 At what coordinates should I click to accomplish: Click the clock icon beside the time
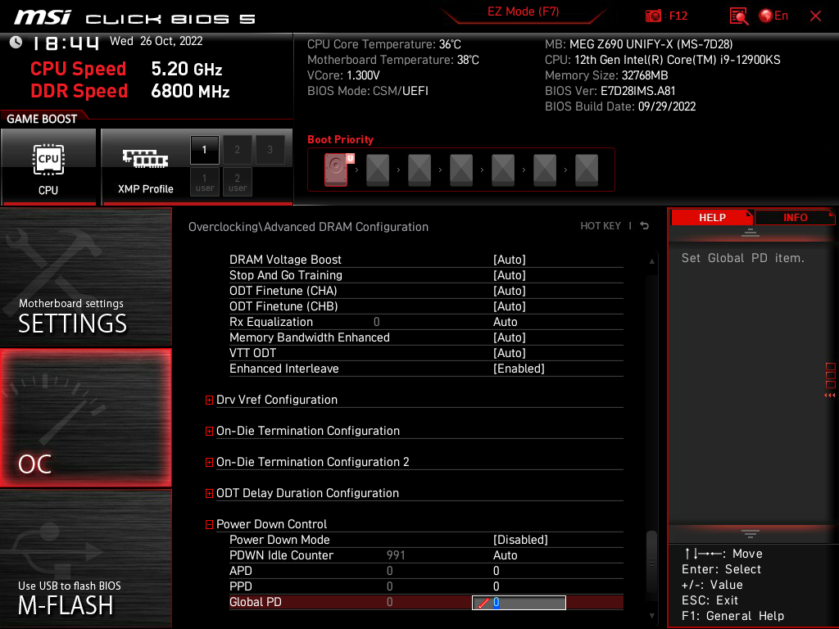click(x=16, y=42)
